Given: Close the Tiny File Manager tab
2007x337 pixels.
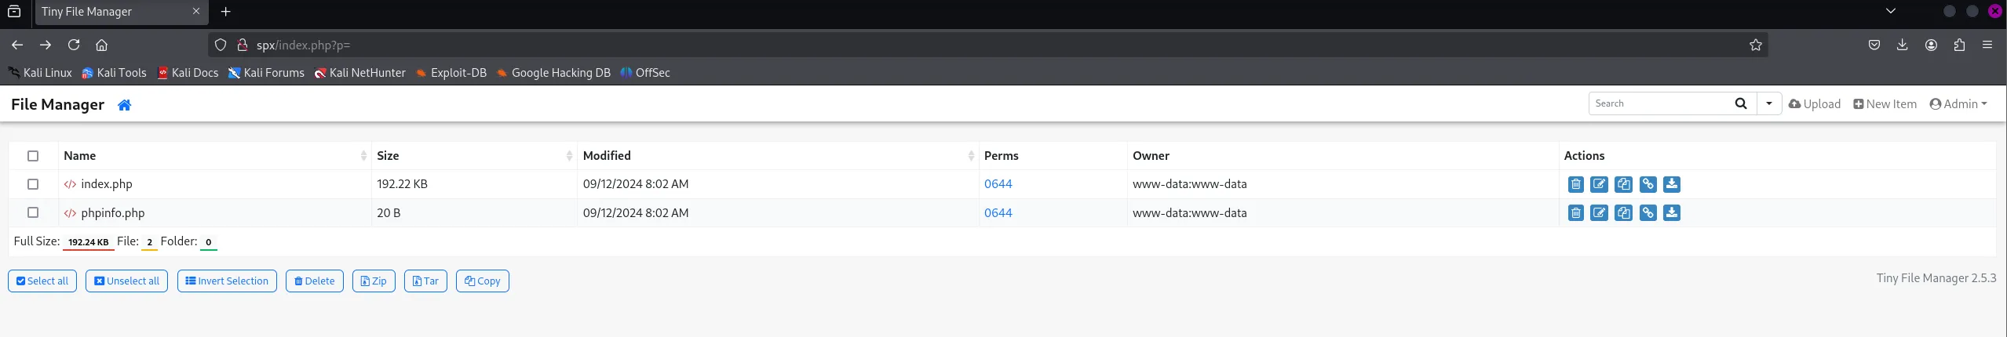Looking at the screenshot, I should (196, 12).
